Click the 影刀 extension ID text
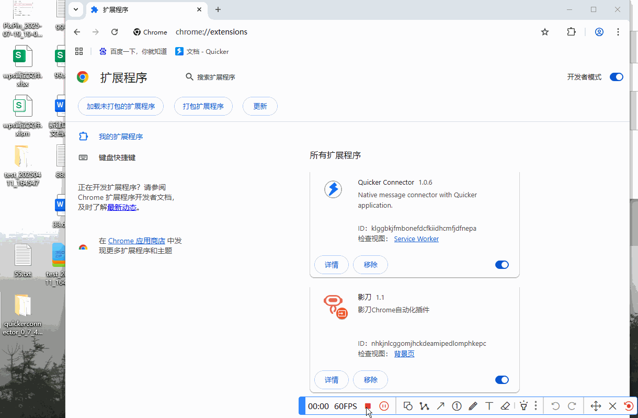Screen dimensions: 638x418 [422, 344]
